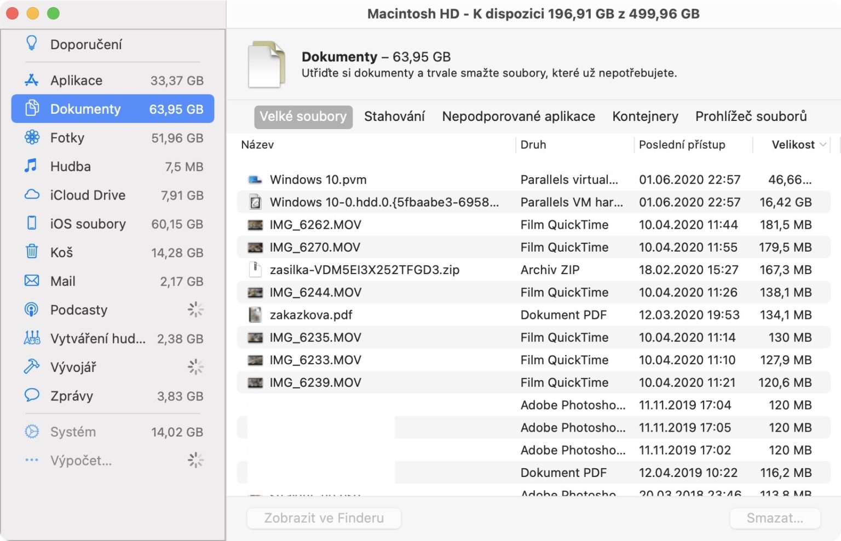
Task: Sort by the Druh column header
Action: [533, 144]
